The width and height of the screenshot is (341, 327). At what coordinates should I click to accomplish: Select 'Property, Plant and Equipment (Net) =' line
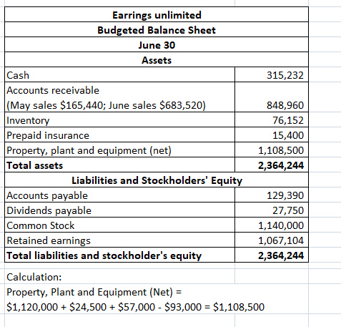click(94, 292)
